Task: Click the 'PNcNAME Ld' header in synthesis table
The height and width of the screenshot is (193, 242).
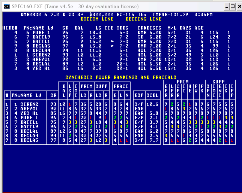Action: 26,95
